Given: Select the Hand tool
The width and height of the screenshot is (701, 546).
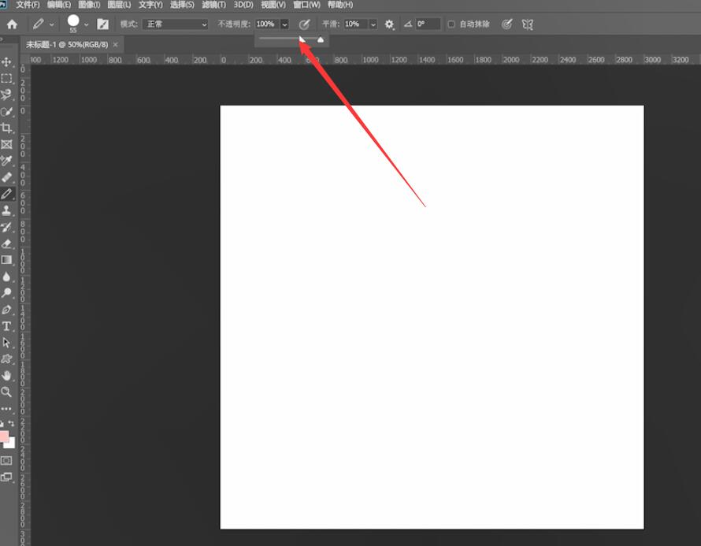Looking at the screenshot, I should (6, 376).
